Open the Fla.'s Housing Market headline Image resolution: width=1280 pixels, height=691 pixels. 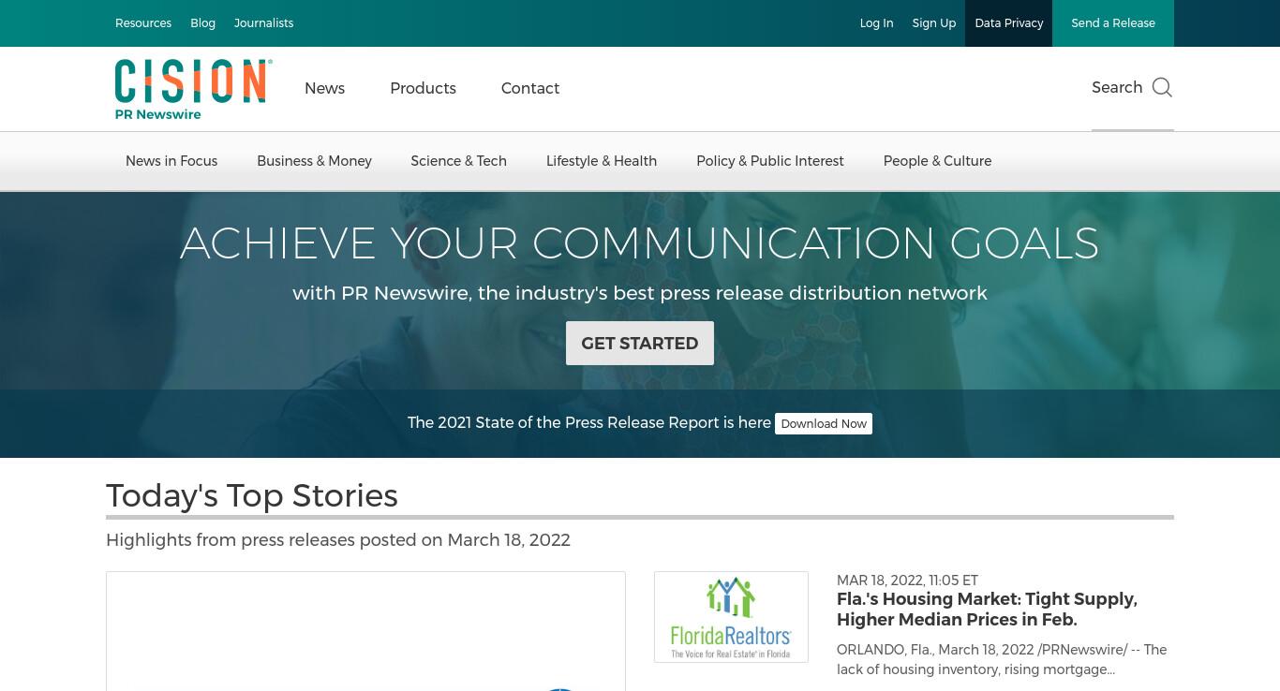pos(987,609)
